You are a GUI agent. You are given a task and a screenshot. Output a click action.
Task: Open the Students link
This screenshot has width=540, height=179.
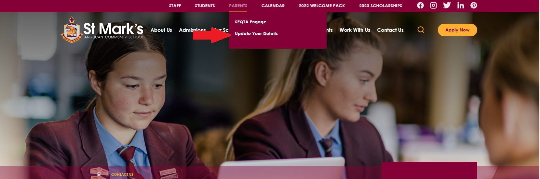[205, 6]
